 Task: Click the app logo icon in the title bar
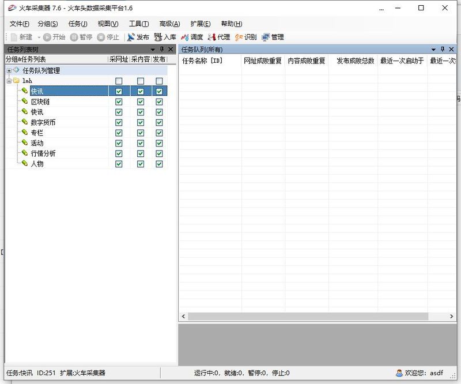pos(12,7)
